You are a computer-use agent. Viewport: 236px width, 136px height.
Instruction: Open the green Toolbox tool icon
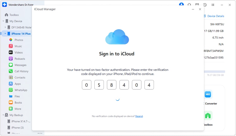tap(208, 116)
